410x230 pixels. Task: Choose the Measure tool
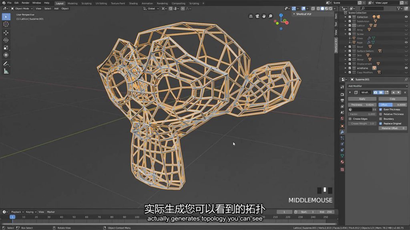(6, 71)
